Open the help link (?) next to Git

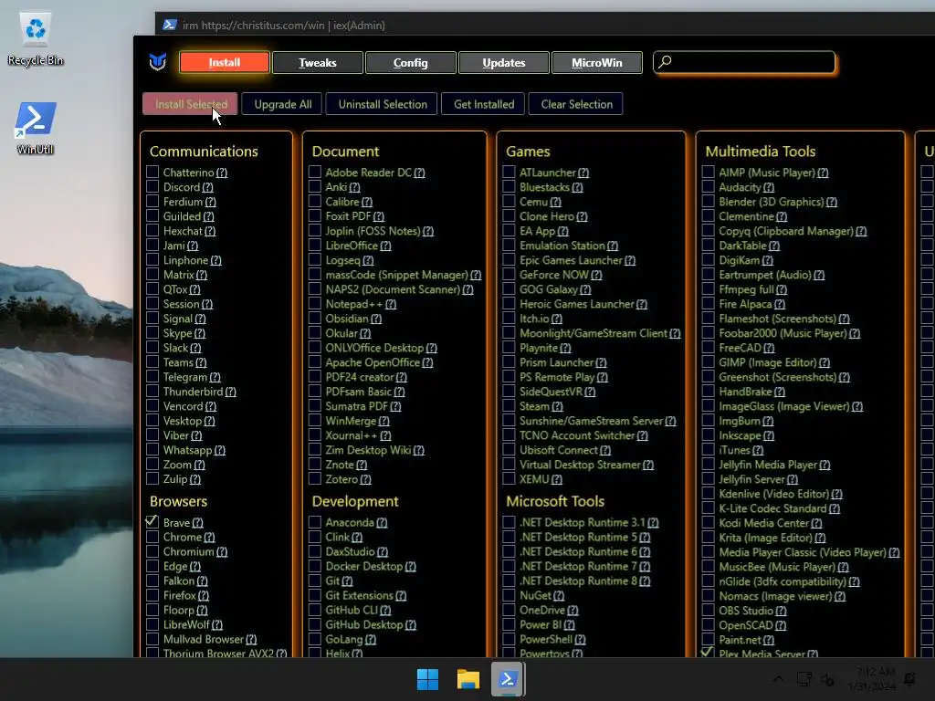tap(348, 581)
